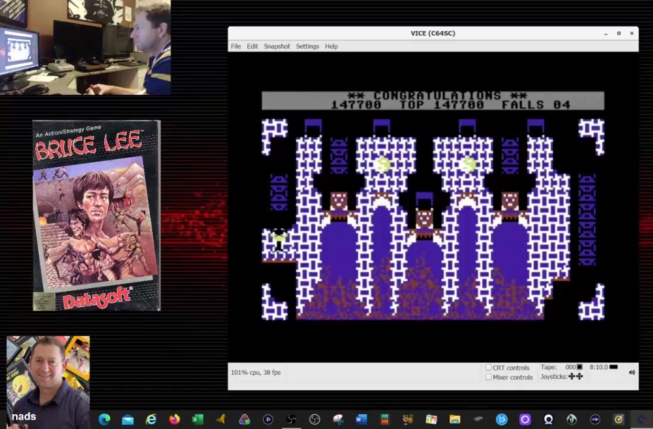The height and width of the screenshot is (429, 653).
Task: Launch Excel from the taskbar
Action: pyautogui.click(x=197, y=419)
